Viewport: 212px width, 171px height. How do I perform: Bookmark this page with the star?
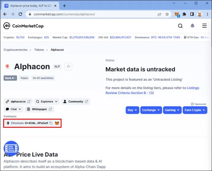tap(167, 14)
